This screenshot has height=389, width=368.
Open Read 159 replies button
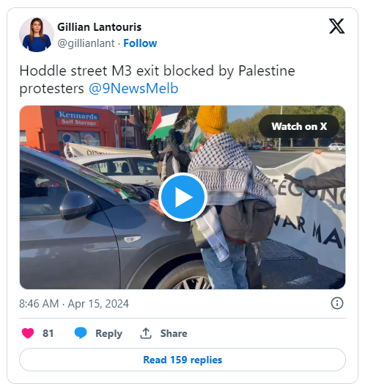183,360
